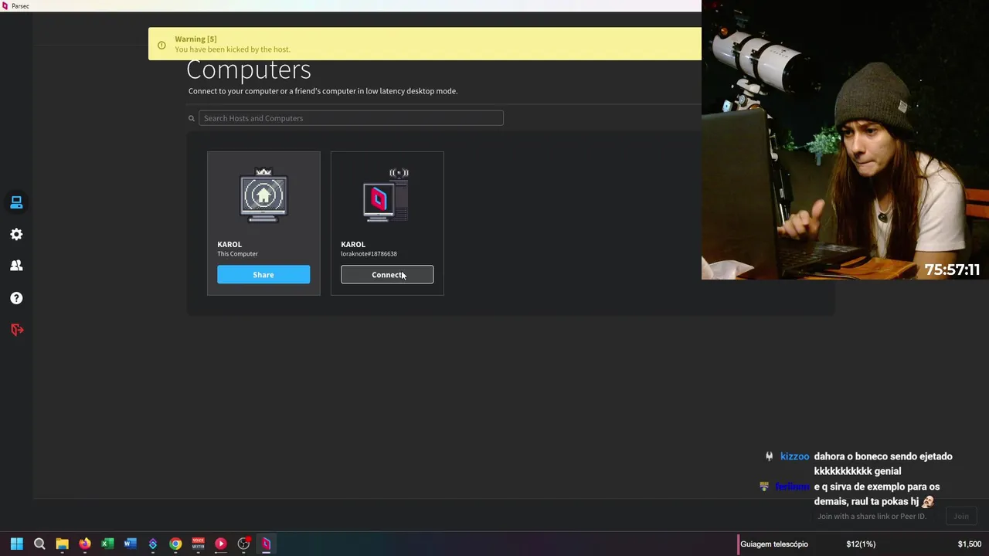Click 'This Computer' label under KAROL
This screenshot has height=556, width=989.
click(x=237, y=254)
